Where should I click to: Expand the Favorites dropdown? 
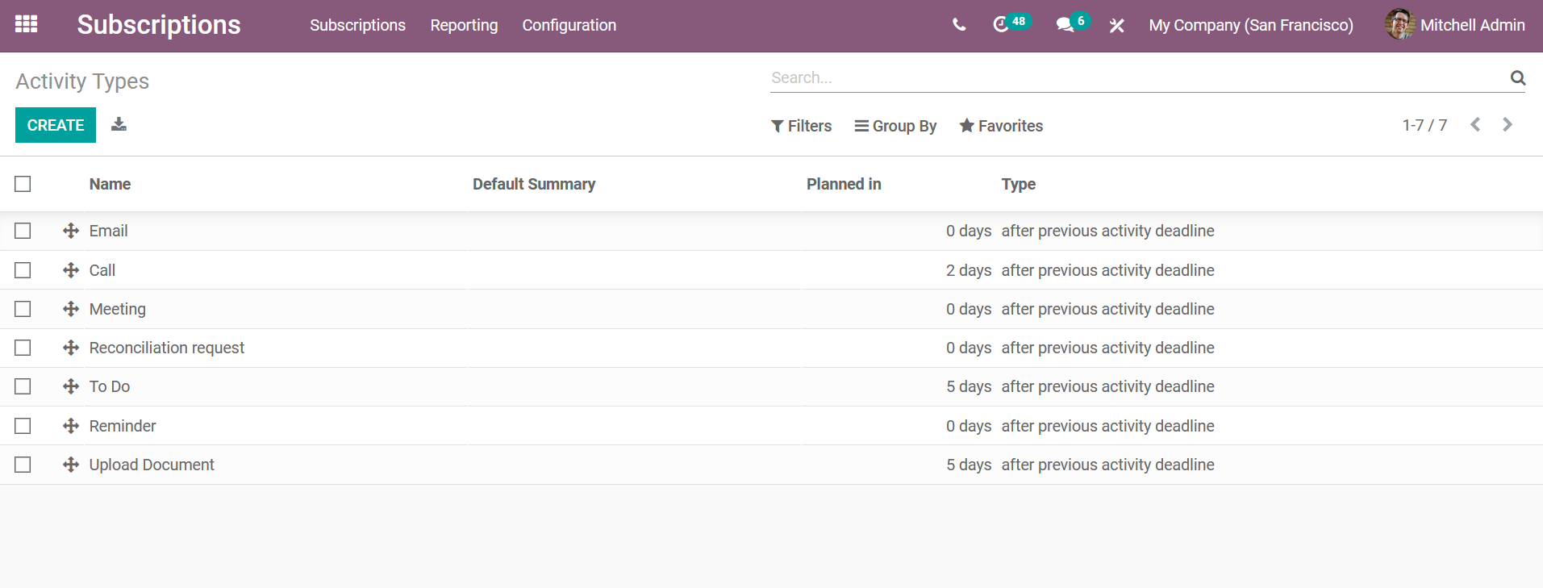[x=1001, y=126]
